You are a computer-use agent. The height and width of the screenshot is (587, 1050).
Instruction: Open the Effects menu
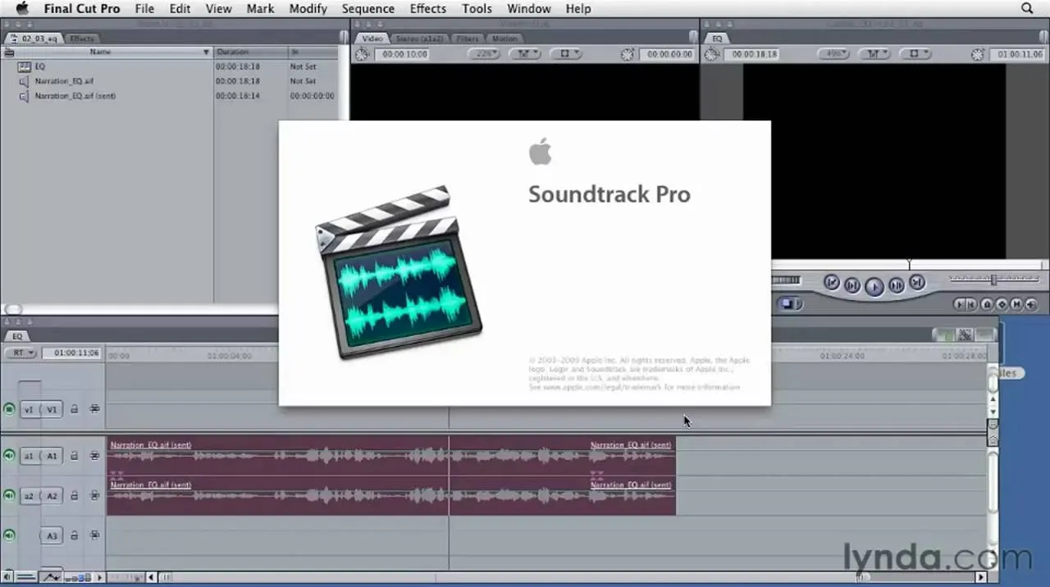(x=428, y=8)
